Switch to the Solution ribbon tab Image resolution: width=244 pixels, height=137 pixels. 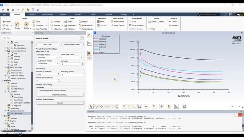click(63, 14)
